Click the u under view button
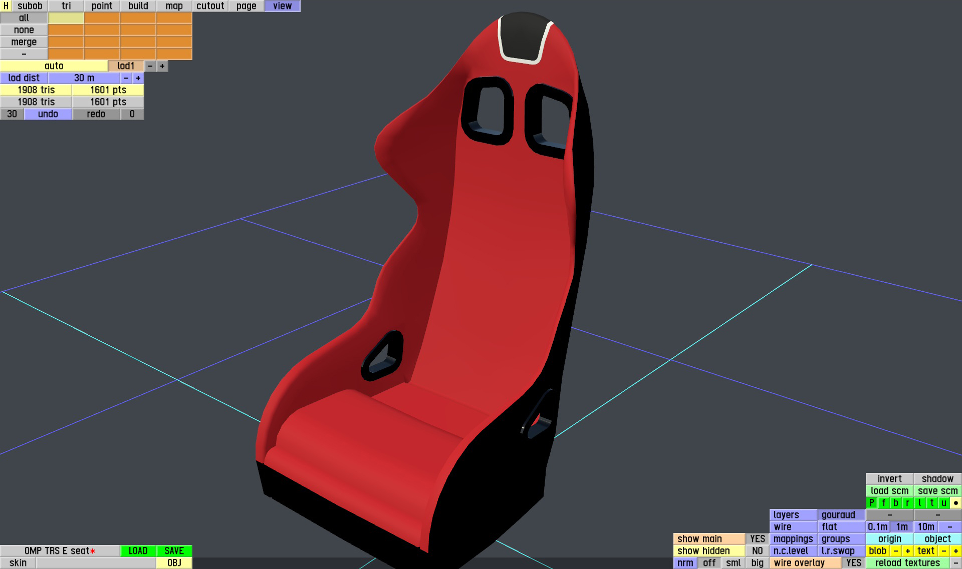962x569 pixels. 943,503
